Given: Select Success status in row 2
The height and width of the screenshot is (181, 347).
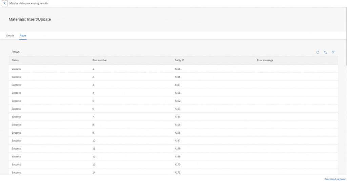Looking at the screenshot, I should (16, 77).
